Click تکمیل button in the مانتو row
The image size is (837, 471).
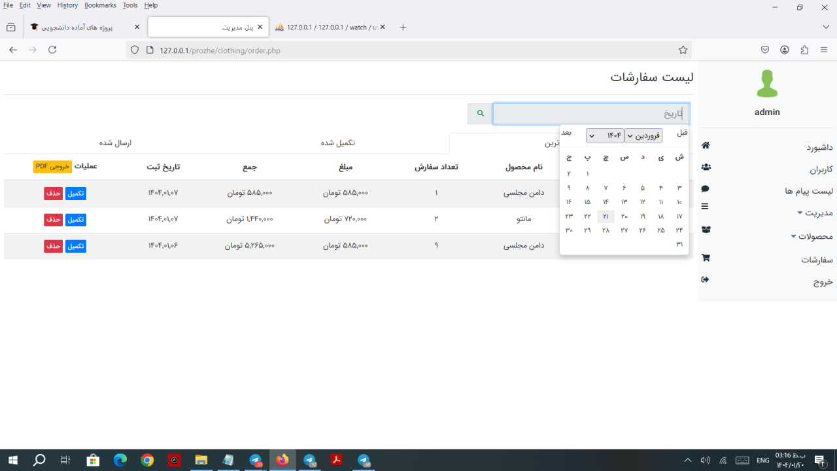[76, 220]
